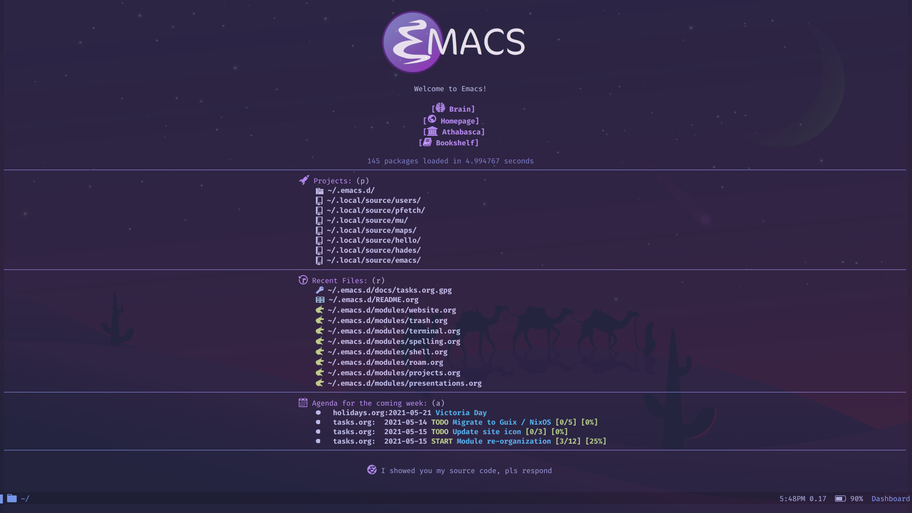Click the Recent Files clock icon
Viewport: 912px width, 513px height.
pos(303,280)
